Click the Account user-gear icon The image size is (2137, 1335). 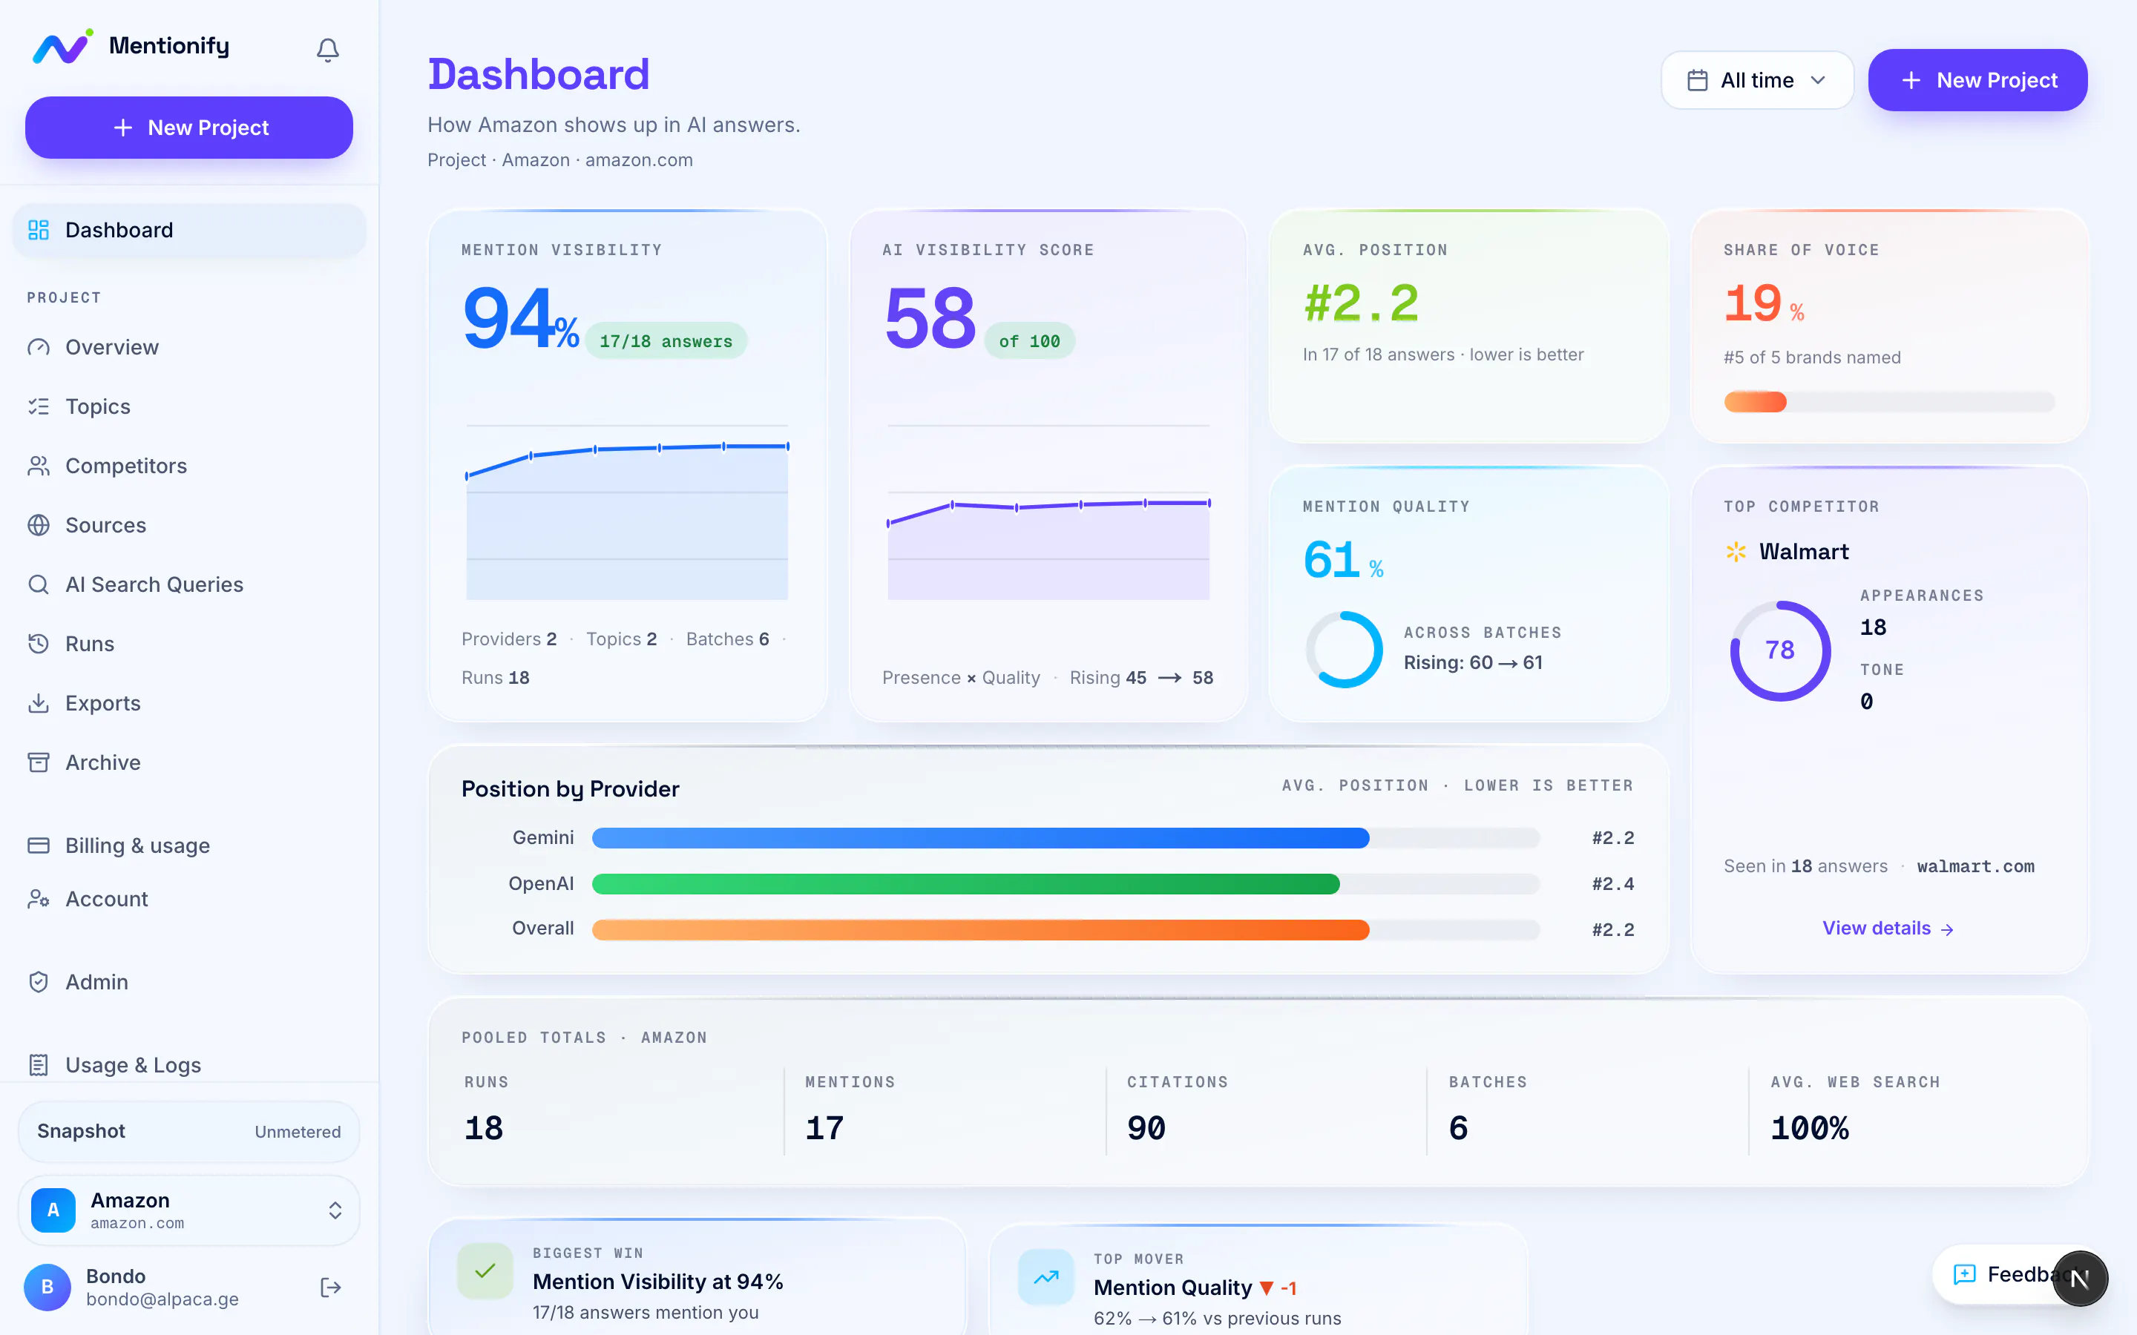(39, 899)
